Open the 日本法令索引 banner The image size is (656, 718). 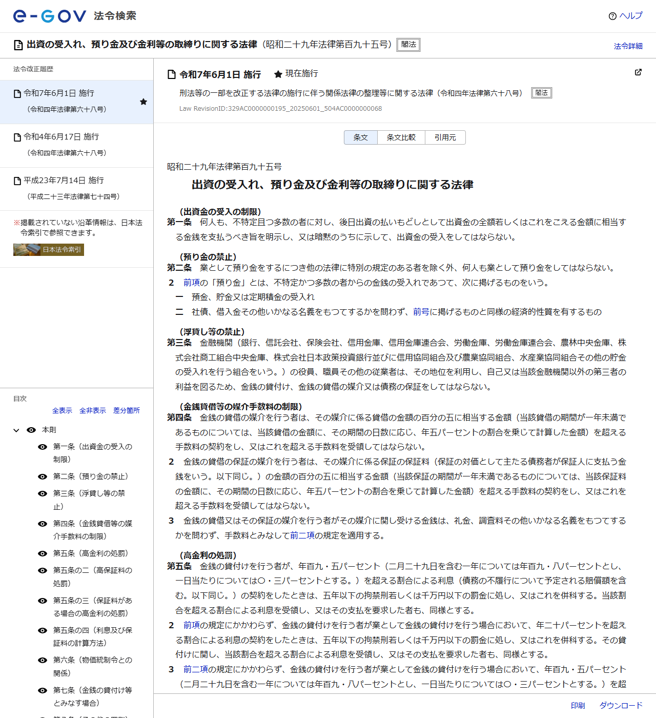coord(49,250)
